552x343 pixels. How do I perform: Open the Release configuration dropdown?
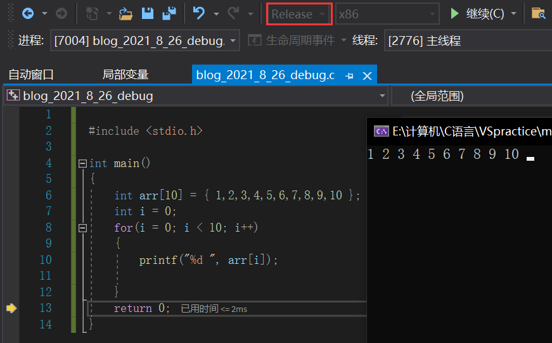(299, 14)
